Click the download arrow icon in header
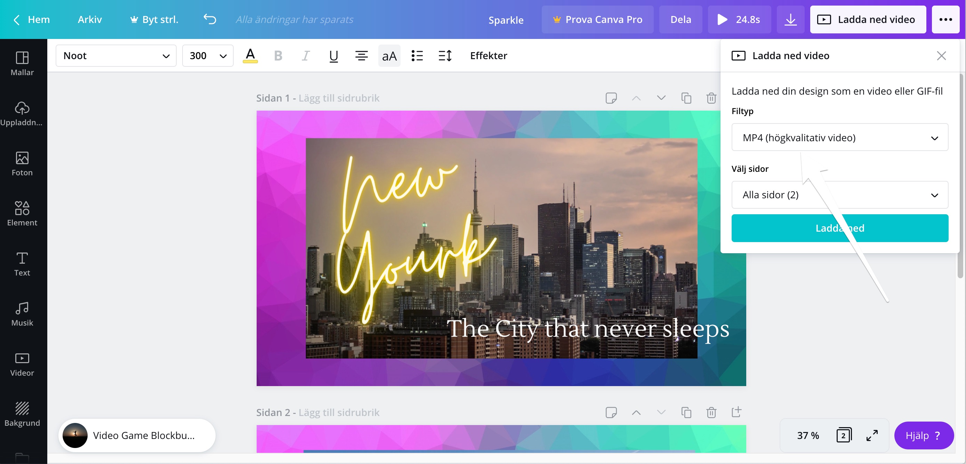Screen dimensions: 966x464 click(x=790, y=19)
